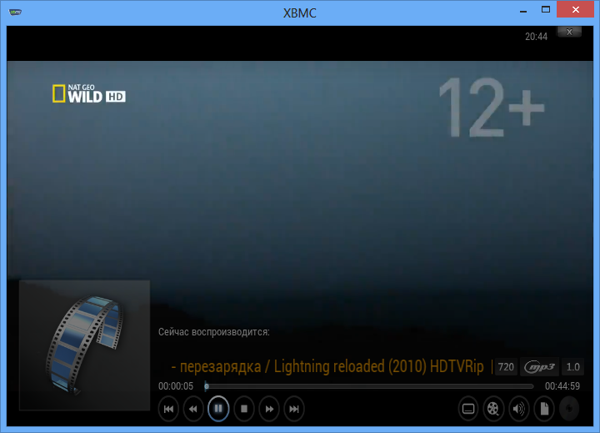The width and height of the screenshot is (600, 433).
Task: Click the XBMC app icon in title bar
Action: 15,12
